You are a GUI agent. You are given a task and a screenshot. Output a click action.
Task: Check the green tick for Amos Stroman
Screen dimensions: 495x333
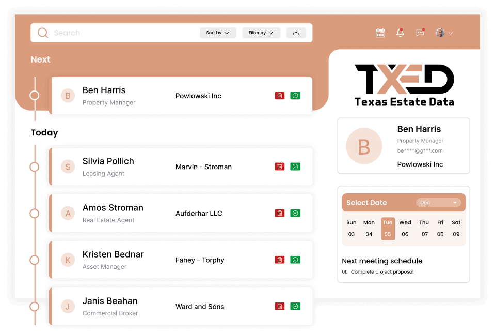[x=295, y=213]
